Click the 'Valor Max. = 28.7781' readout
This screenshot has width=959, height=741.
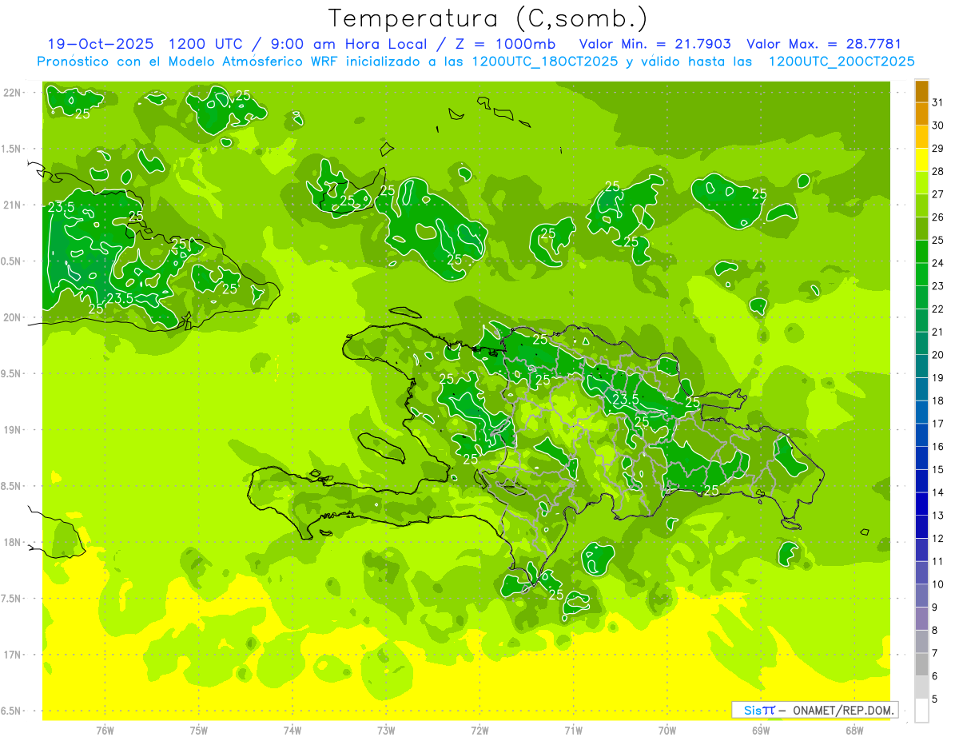[823, 44]
